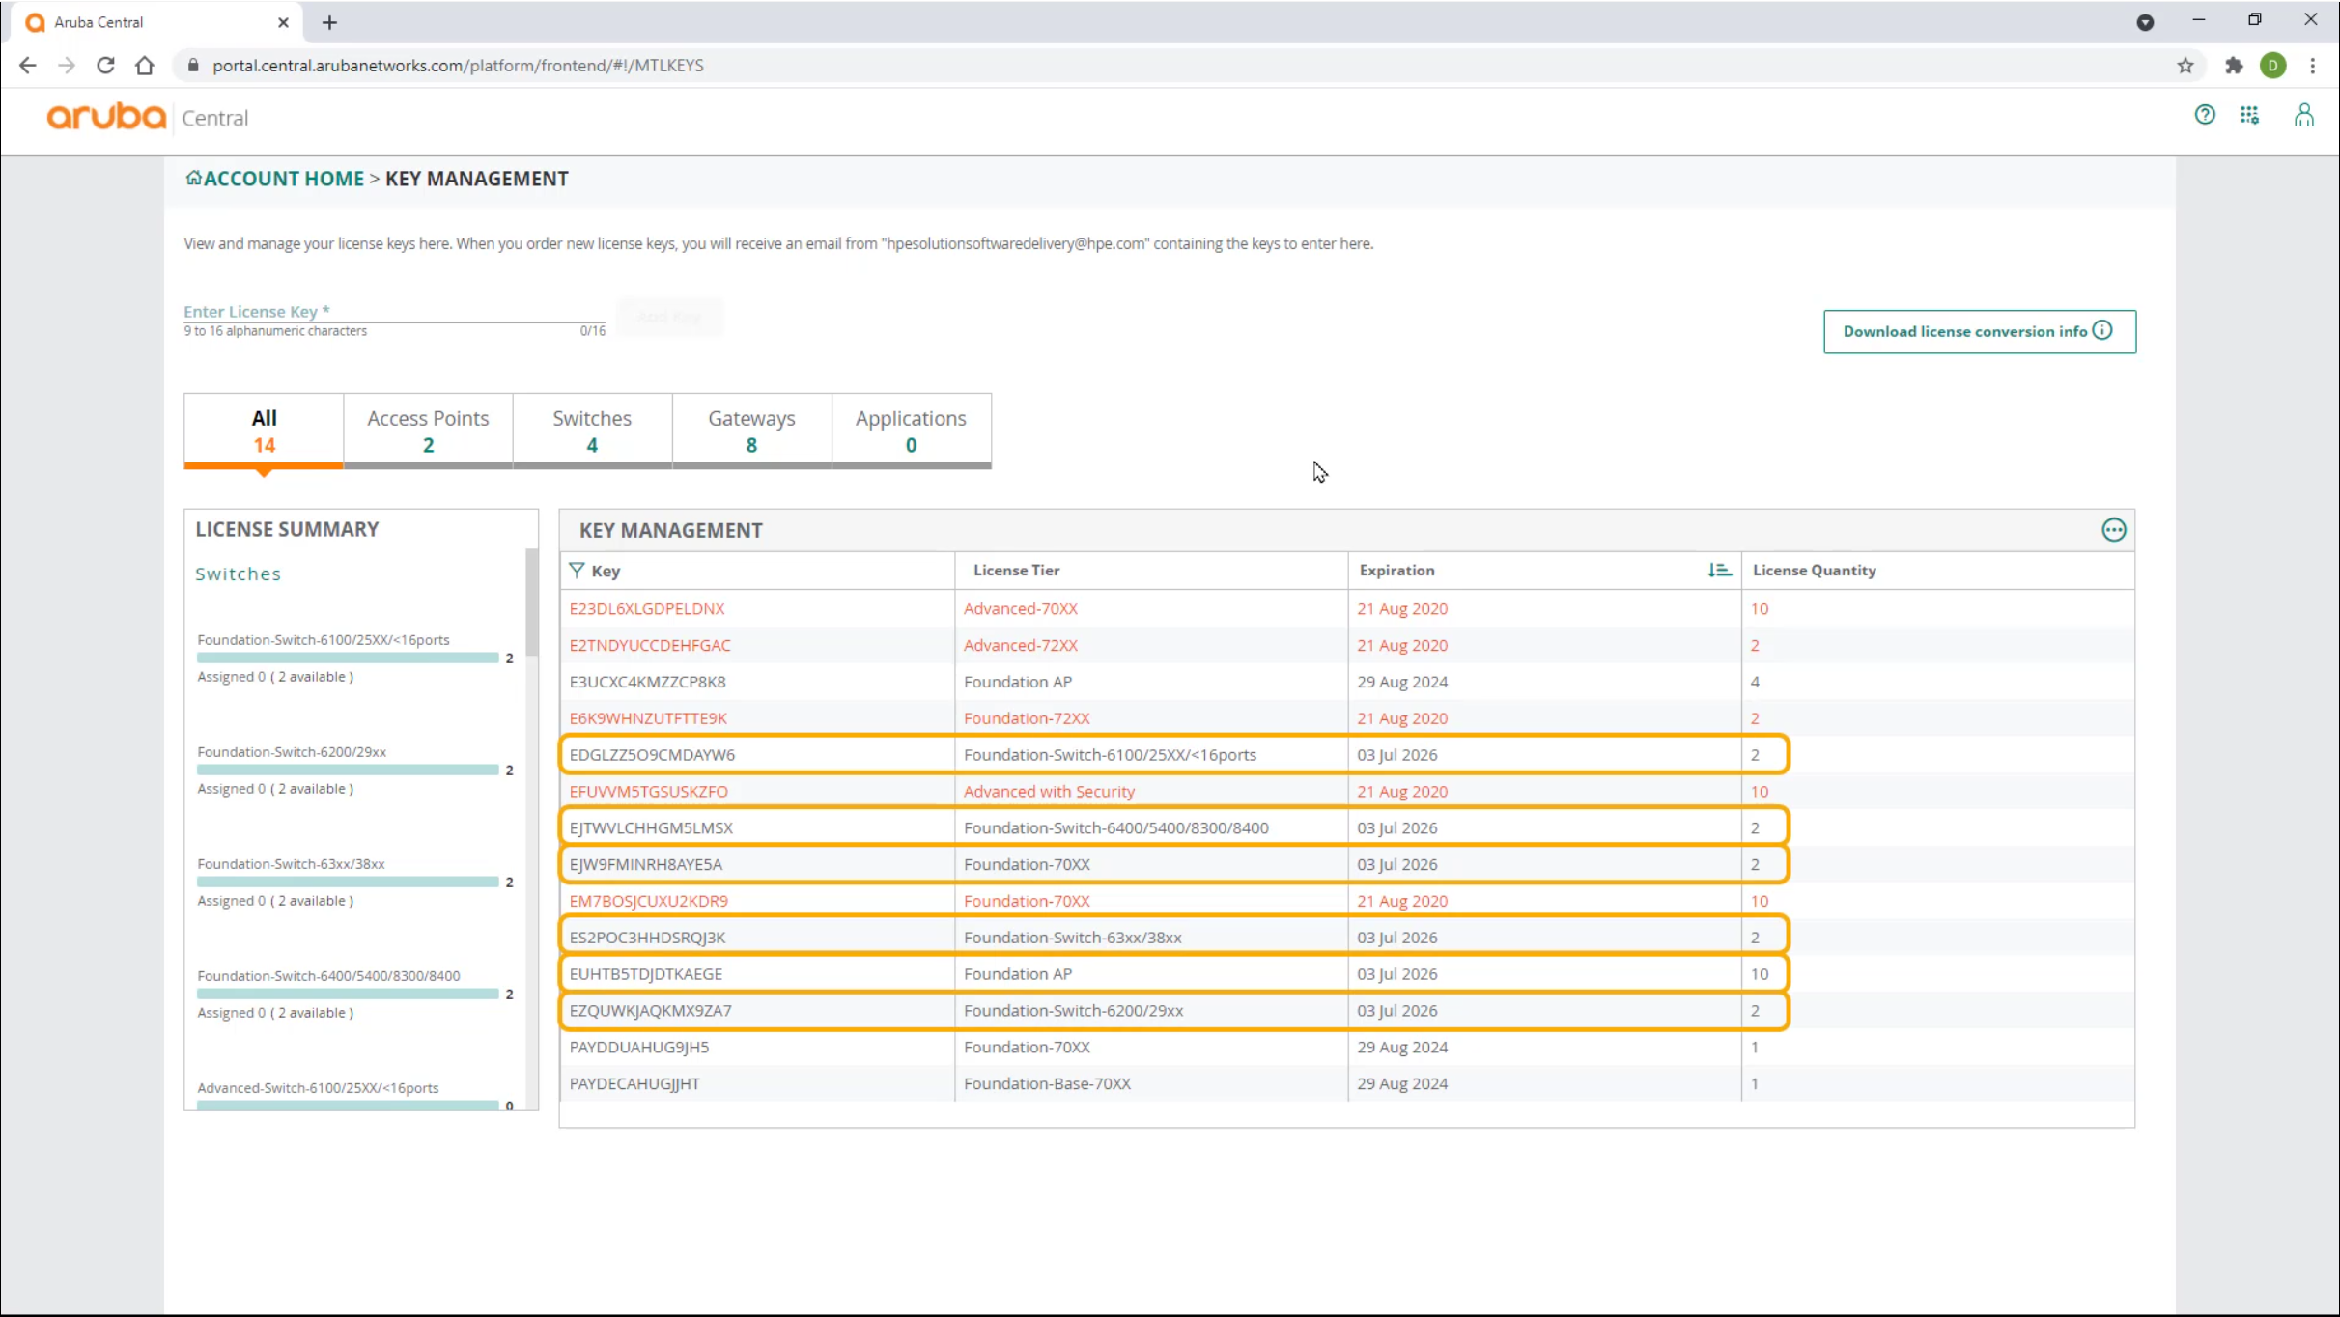Click the Account Home house icon
Screen dimensions: 2340x1317
tap(193, 178)
